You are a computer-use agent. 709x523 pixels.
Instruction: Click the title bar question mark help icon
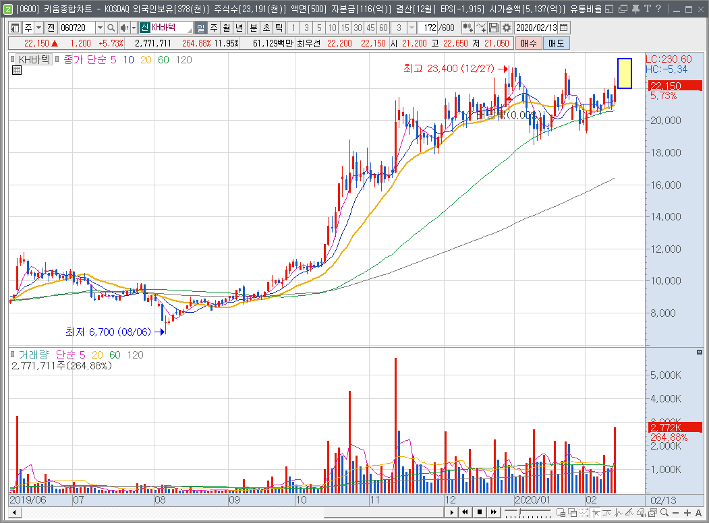(658, 9)
